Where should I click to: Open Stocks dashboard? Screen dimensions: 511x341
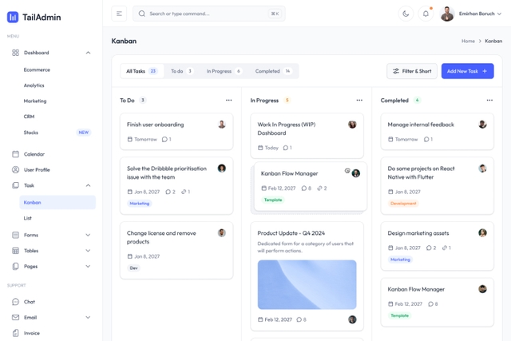pyautogui.click(x=30, y=133)
